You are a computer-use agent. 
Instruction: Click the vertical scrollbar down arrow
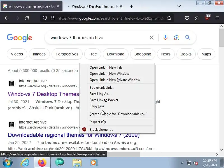pos(221,150)
